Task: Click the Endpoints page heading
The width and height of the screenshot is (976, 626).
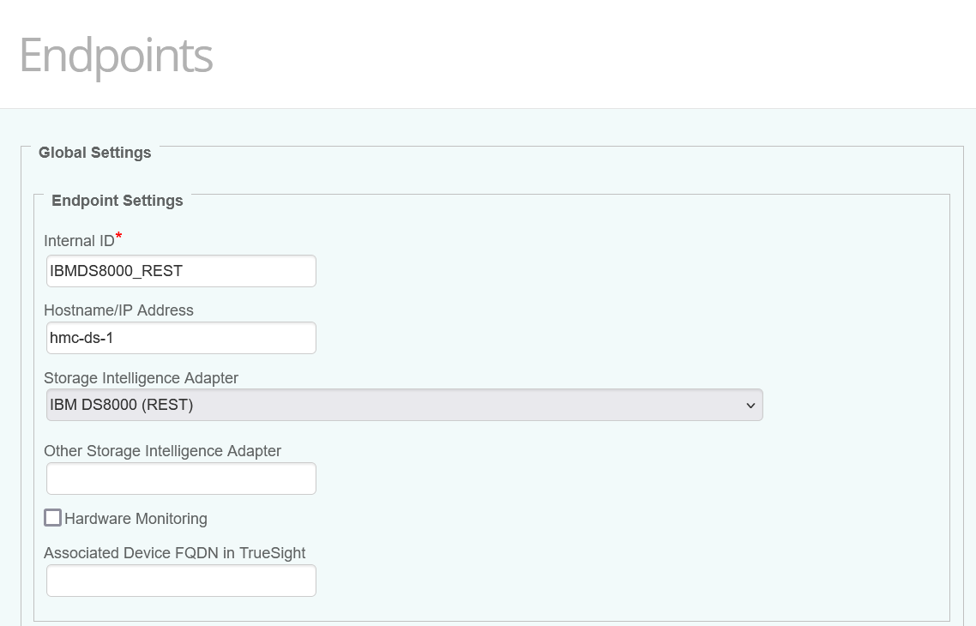Action: point(115,55)
